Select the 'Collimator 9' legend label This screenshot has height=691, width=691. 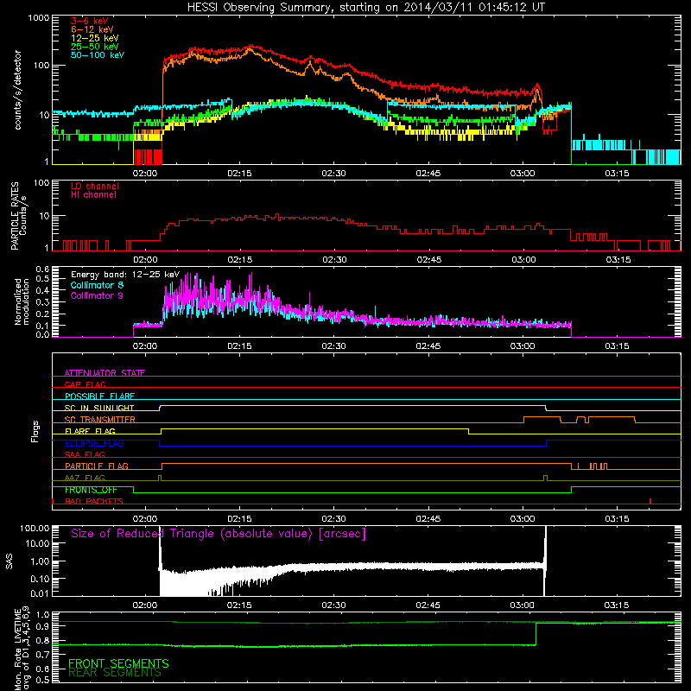pyautogui.click(x=97, y=295)
